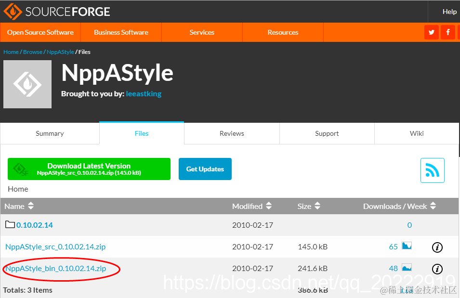Sort file list by Name arrows

click(31, 206)
